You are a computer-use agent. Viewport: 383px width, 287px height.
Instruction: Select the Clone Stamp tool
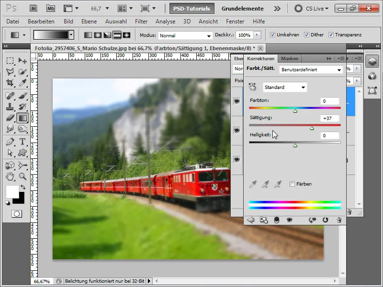(x=10, y=107)
